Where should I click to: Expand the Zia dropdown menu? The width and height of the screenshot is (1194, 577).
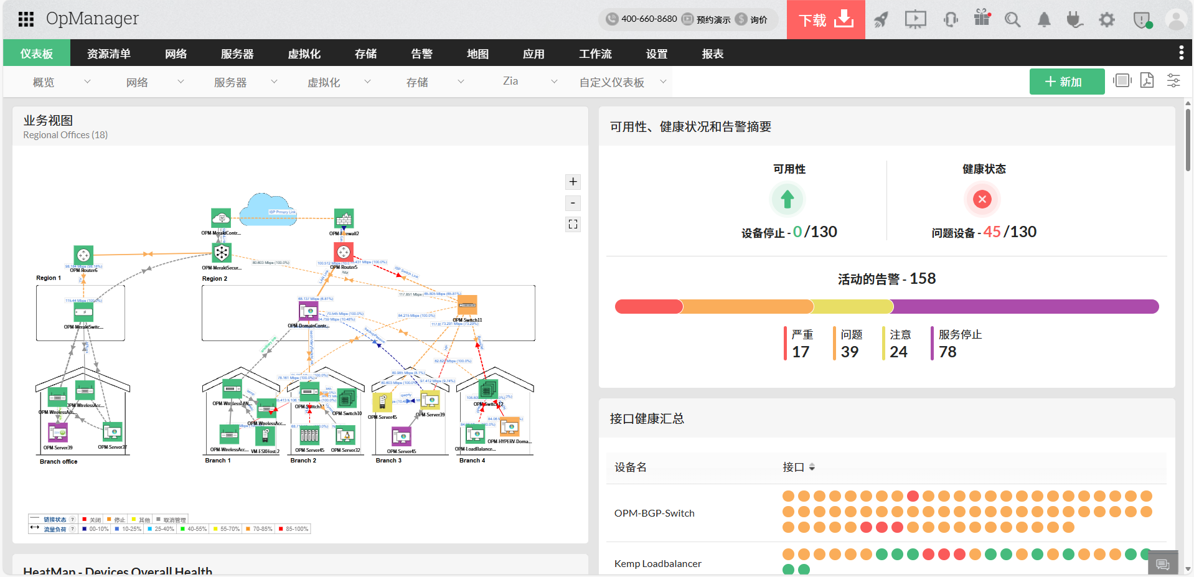[x=554, y=82]
